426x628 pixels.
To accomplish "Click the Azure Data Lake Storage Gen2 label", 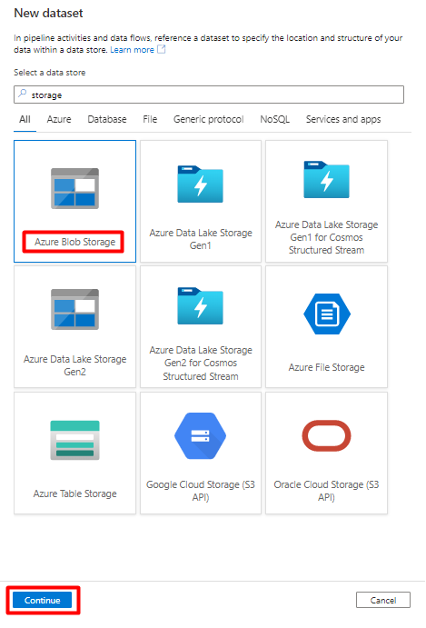I will click(x=74, y=365).
